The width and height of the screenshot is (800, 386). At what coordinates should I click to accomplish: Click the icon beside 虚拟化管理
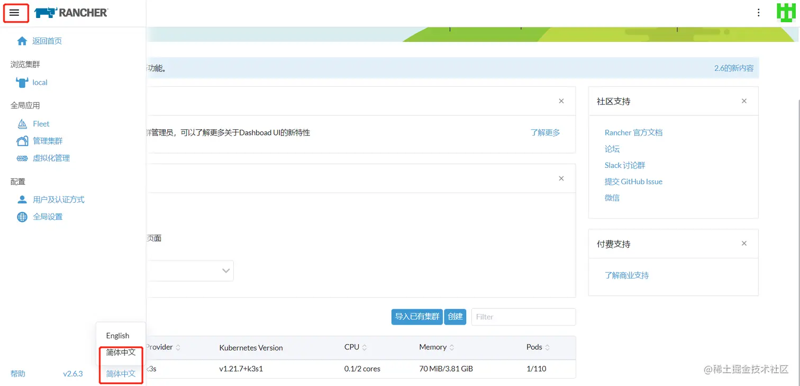pos(22,158)
